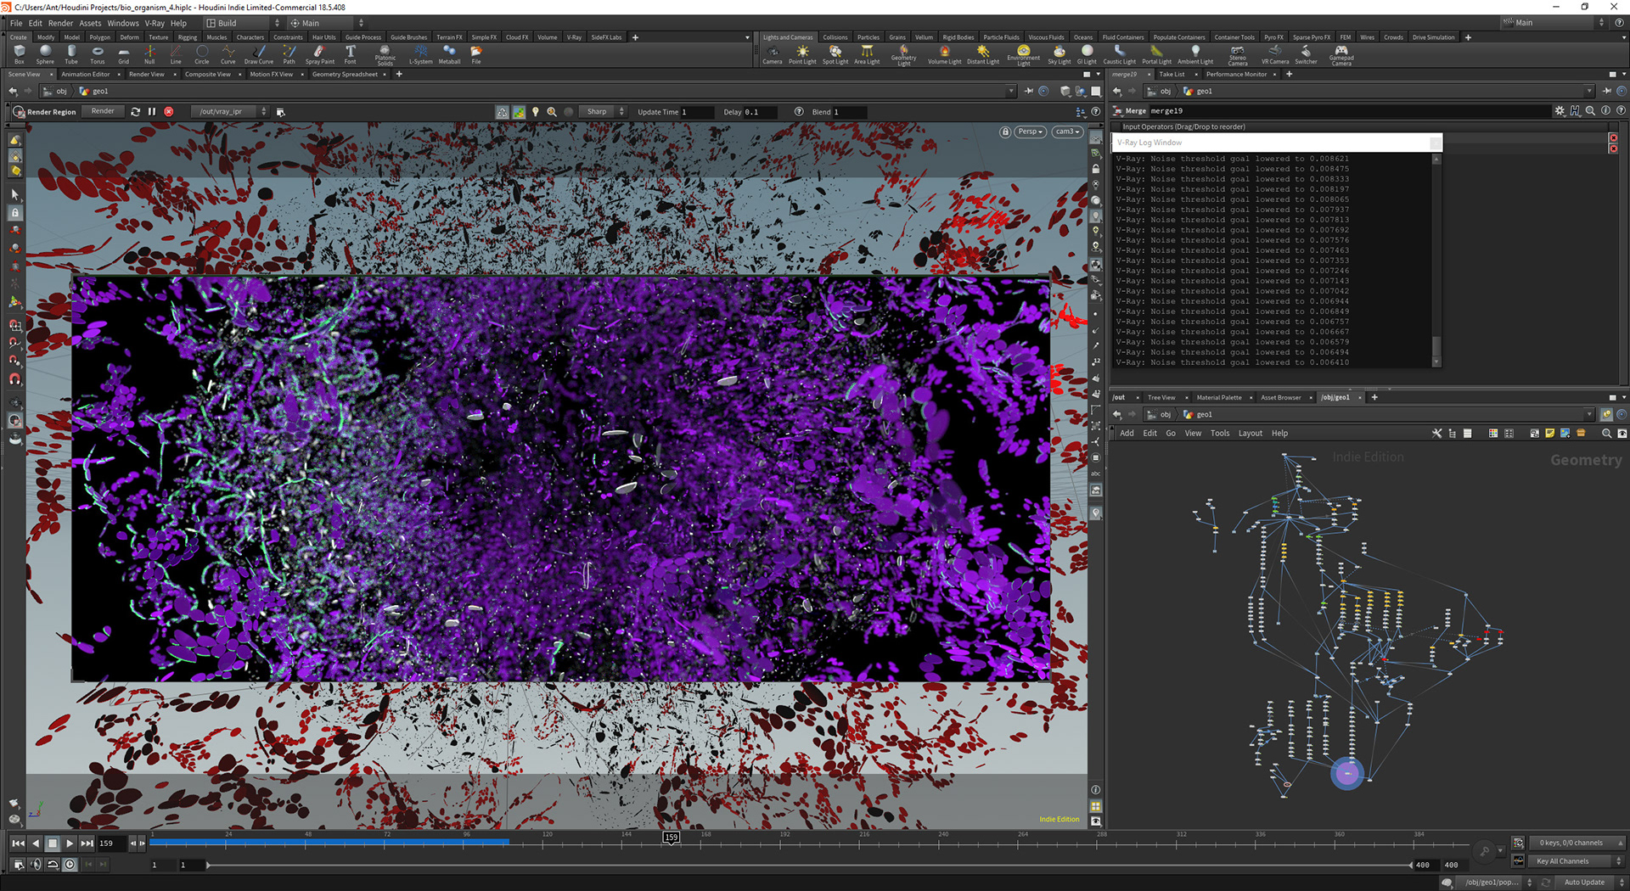Toggle real-time playback clock button
This screenshot has height=891, width=1630.
point(70,865)
